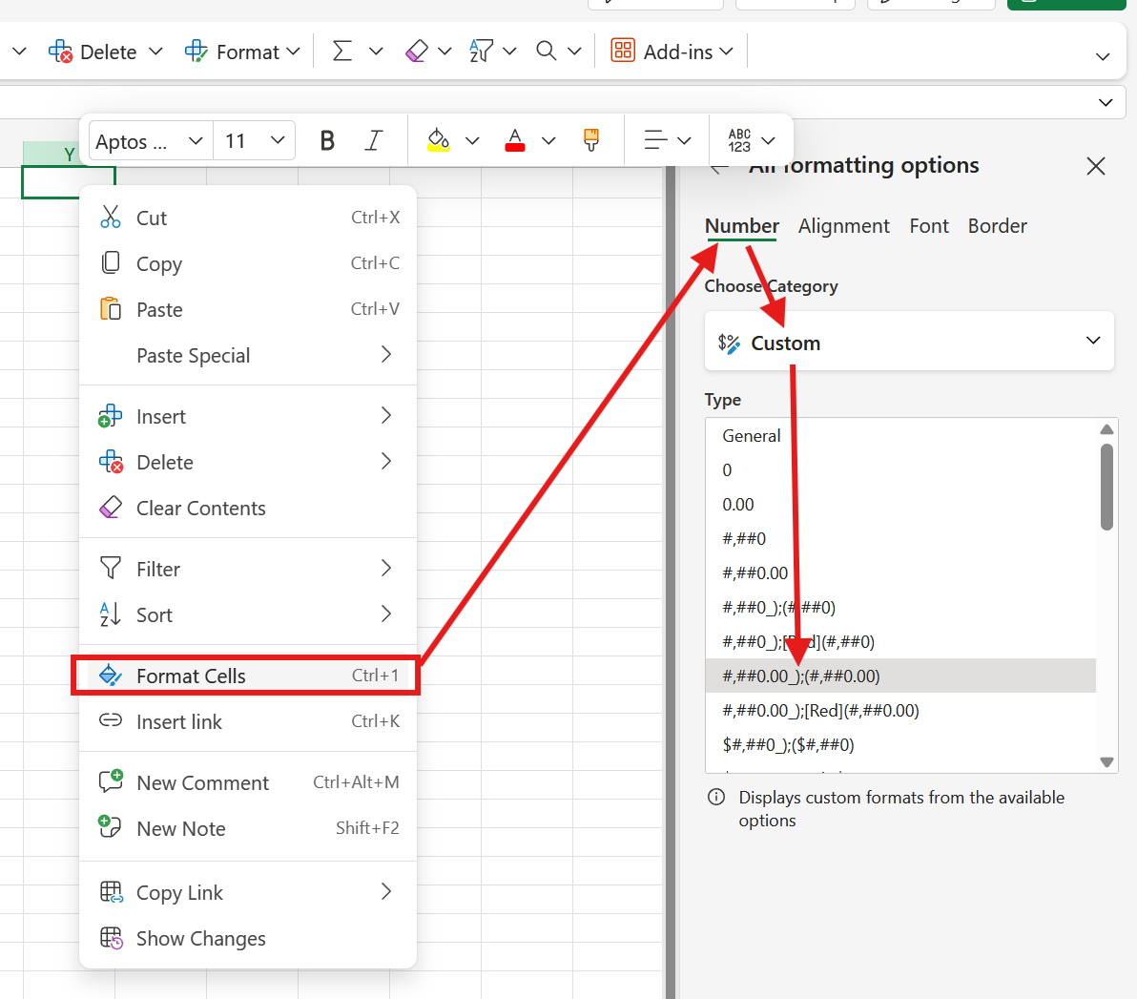Expand the Choose Category Custom dropdown
This screenshot has width=1137, height=999.
pos(909,342)
